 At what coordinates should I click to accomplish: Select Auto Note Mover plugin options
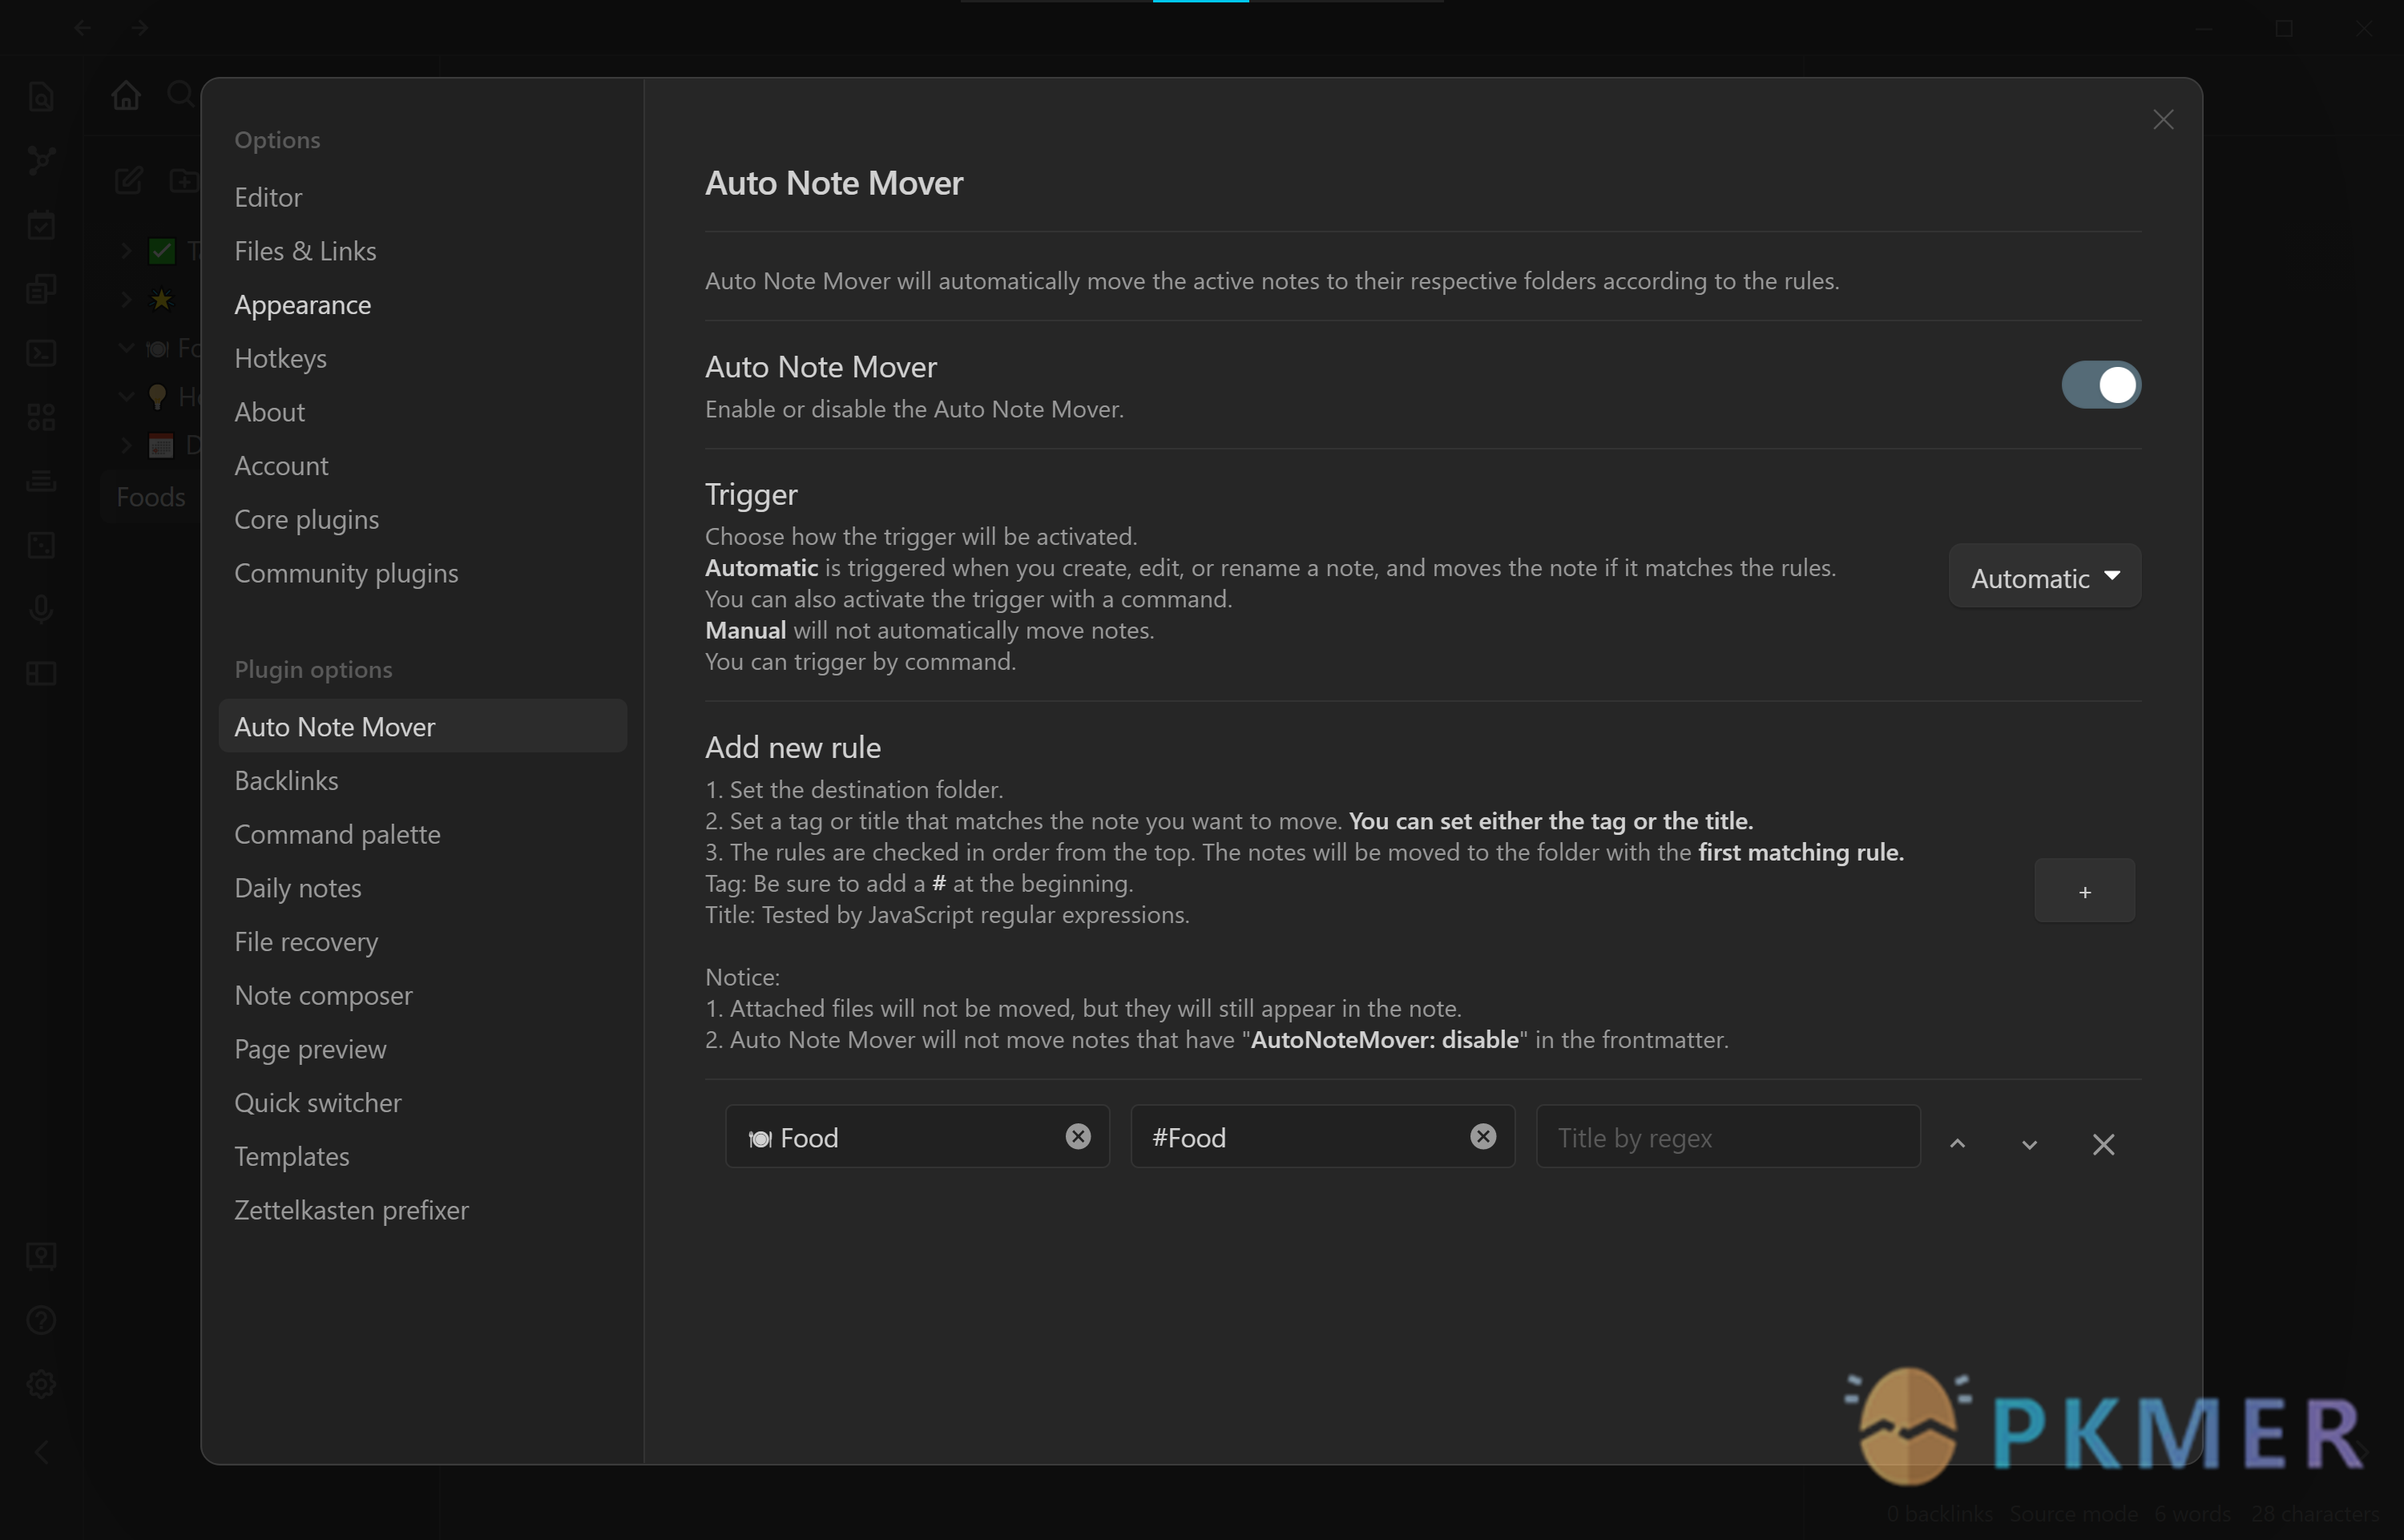[x=423, y=726]
